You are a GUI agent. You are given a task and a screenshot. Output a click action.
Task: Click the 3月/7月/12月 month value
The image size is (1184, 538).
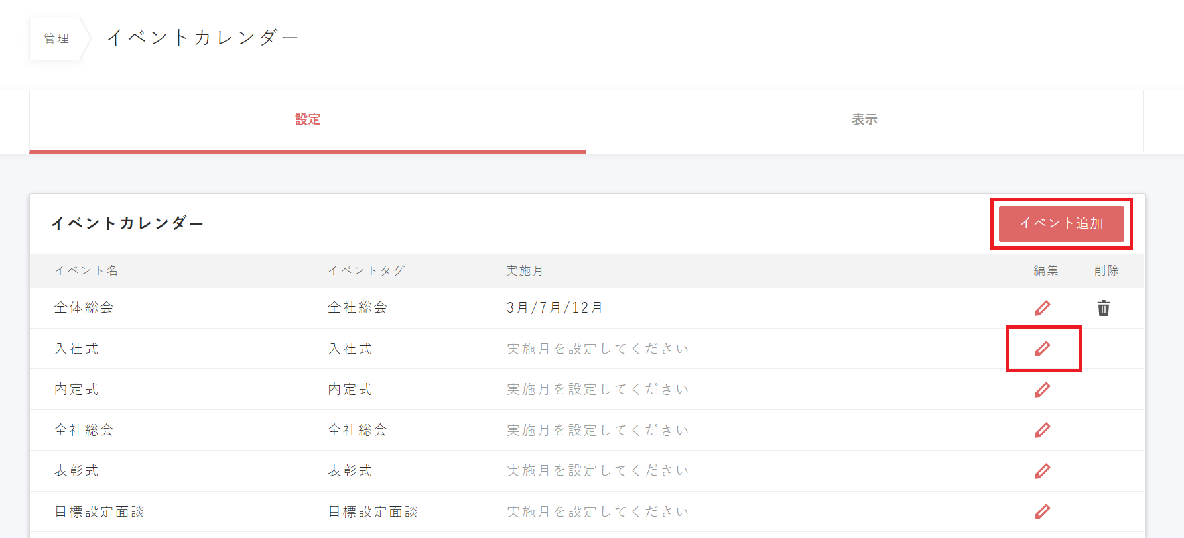pyautogui.click(x=555, y=307)
